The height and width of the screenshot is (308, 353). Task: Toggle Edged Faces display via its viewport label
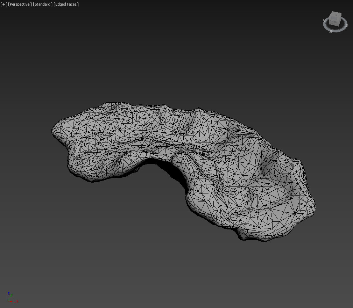click(x=66, y=4)
